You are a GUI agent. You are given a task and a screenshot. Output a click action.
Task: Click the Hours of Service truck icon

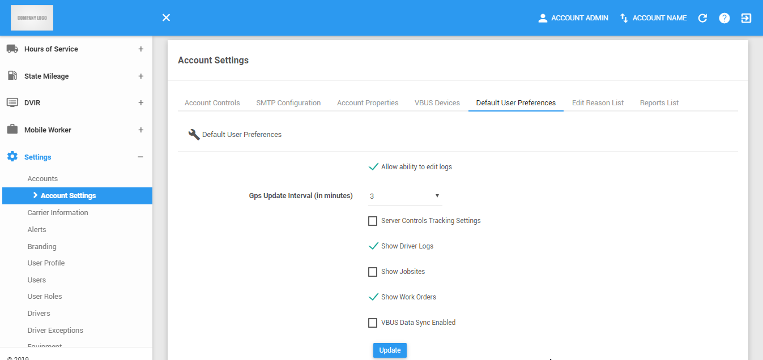[12, 49]
